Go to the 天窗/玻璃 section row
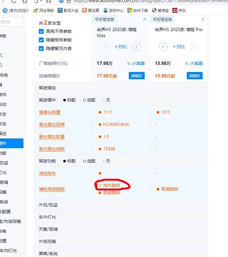The height and width of the screenshot is (257, 228). (48, 229)
